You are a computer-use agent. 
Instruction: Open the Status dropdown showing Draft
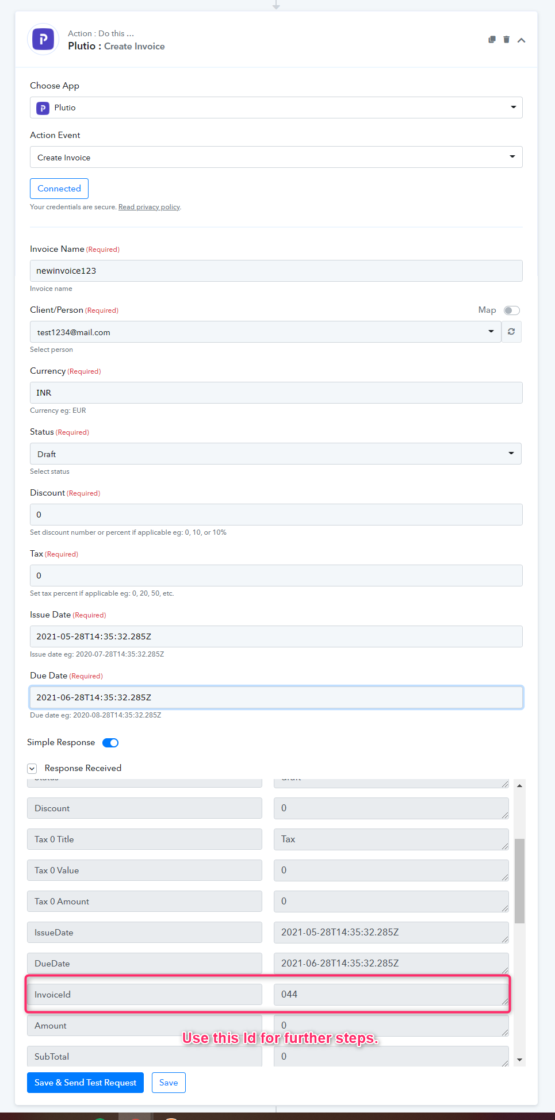click(275, 454)
